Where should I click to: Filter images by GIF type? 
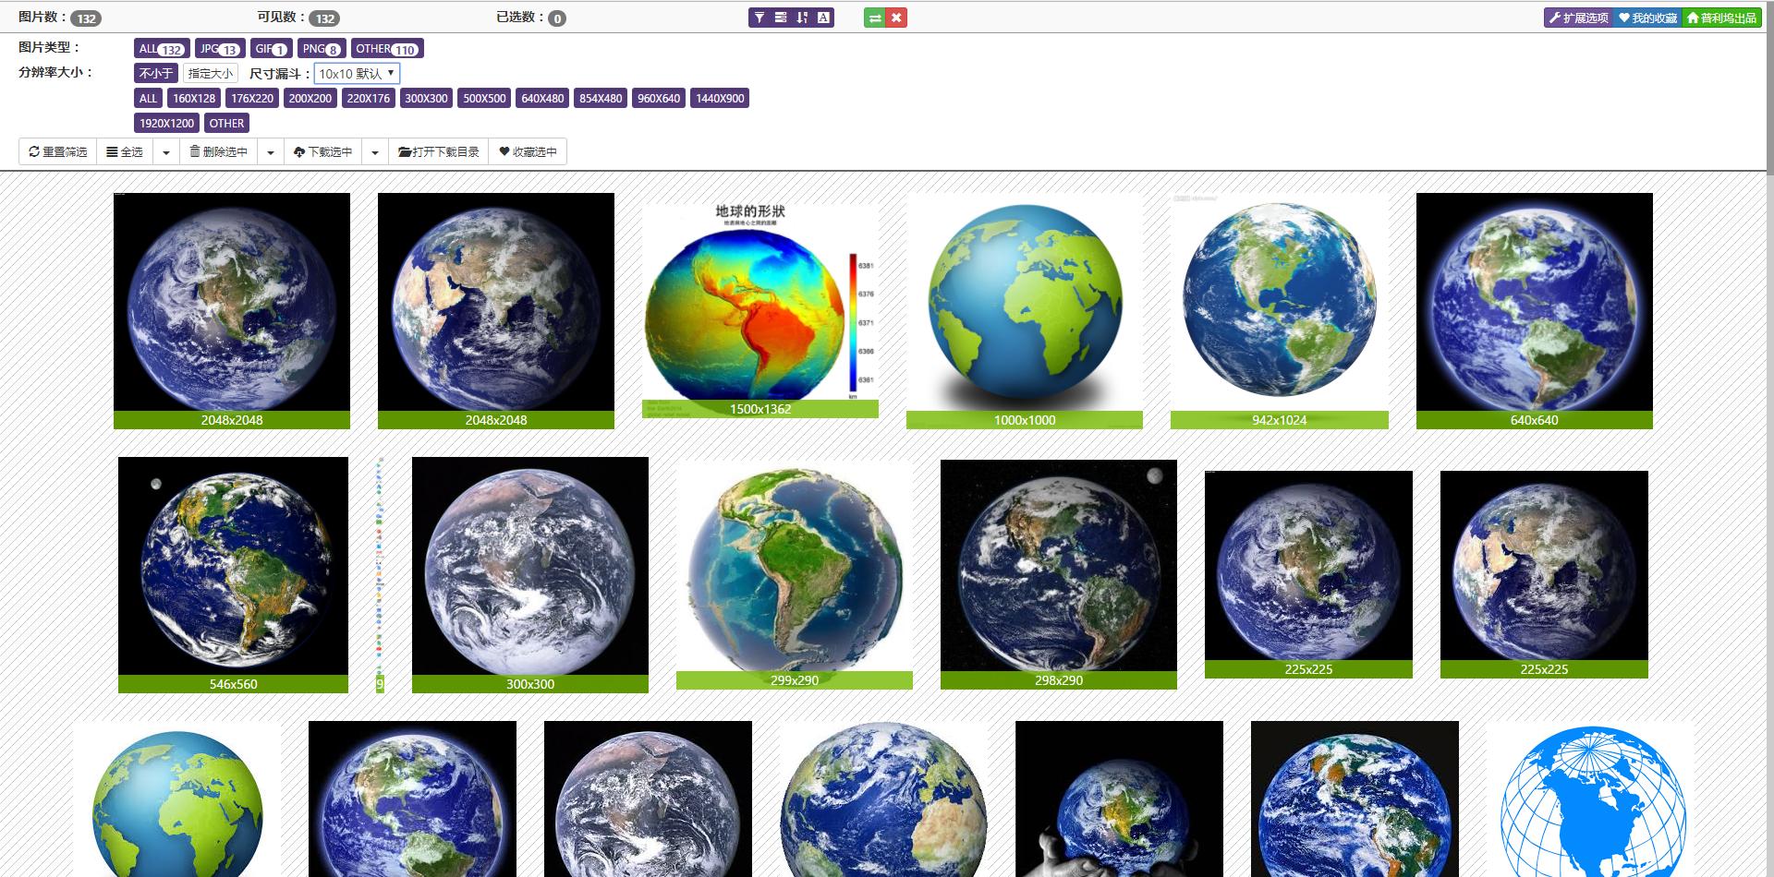[272, 49]
